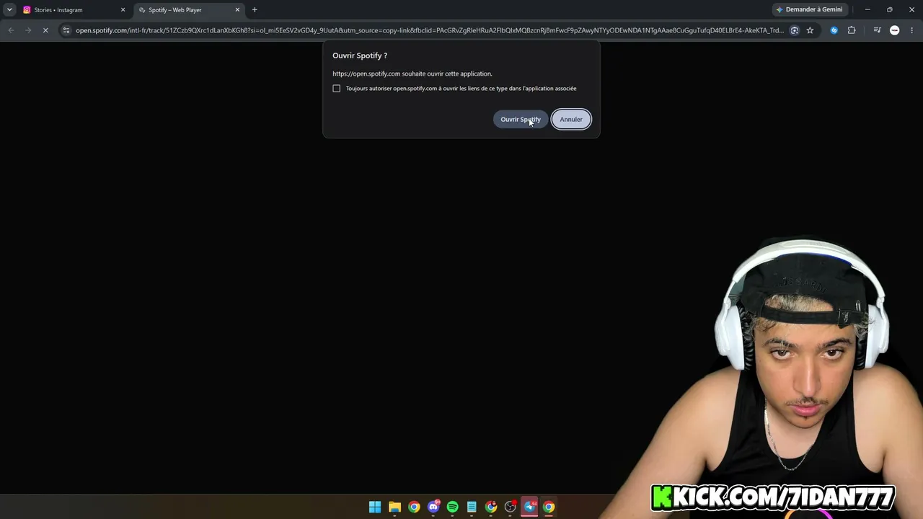Open OBS Studio from the taskbar
This screenshot has width=923, height=519.
(511, 507)
